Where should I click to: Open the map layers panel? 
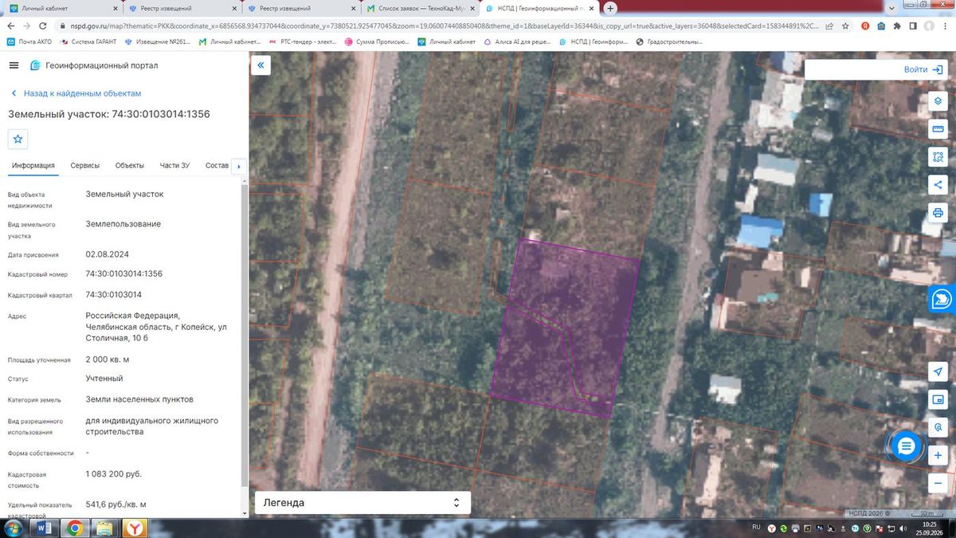[x=938, y=102]
